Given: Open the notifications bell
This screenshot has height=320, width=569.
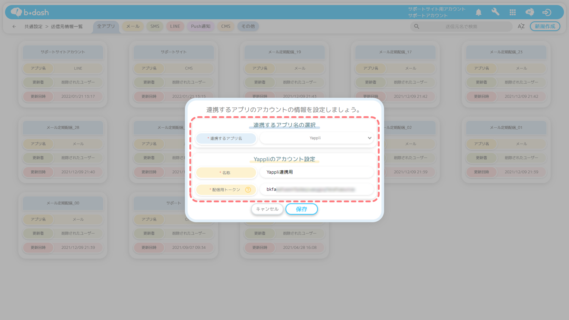Looking at the screenshot, I should 478,12.
